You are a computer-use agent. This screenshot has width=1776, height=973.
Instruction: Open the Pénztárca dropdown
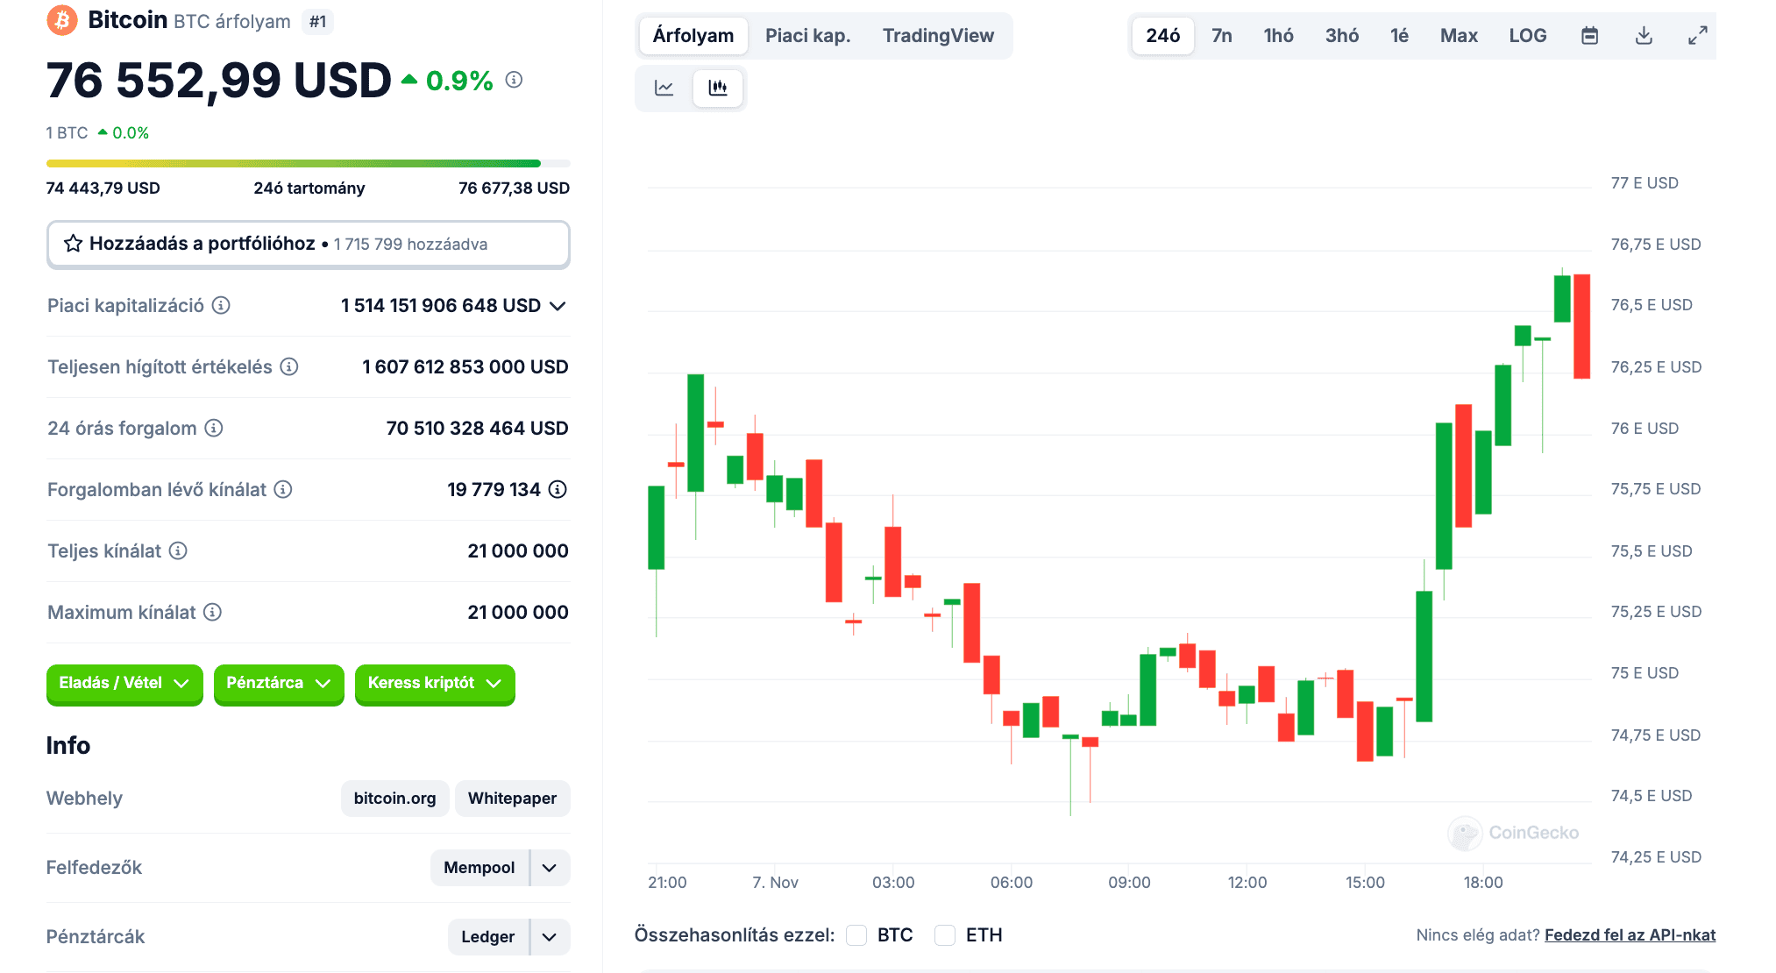(x=279, y=684)
